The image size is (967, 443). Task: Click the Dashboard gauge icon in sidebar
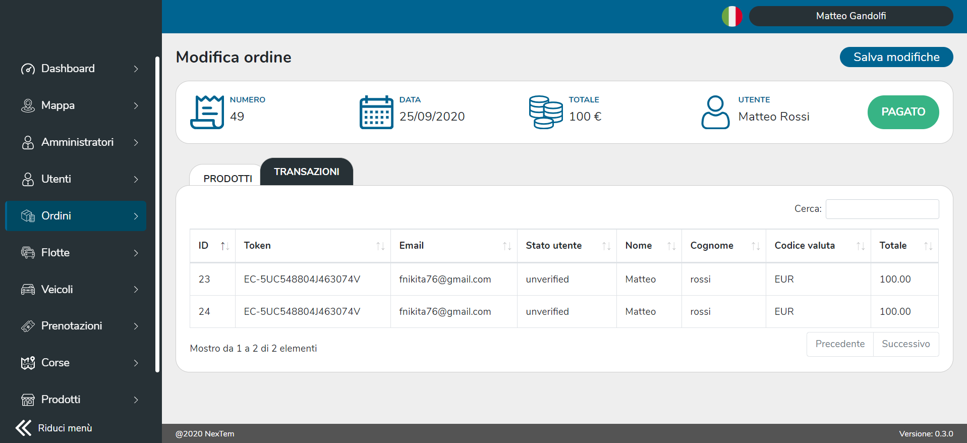[x=28, y=69]
